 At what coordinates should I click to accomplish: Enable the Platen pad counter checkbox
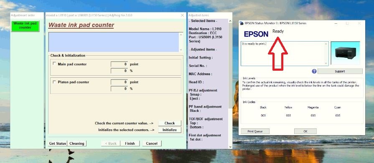click(54, 82)
